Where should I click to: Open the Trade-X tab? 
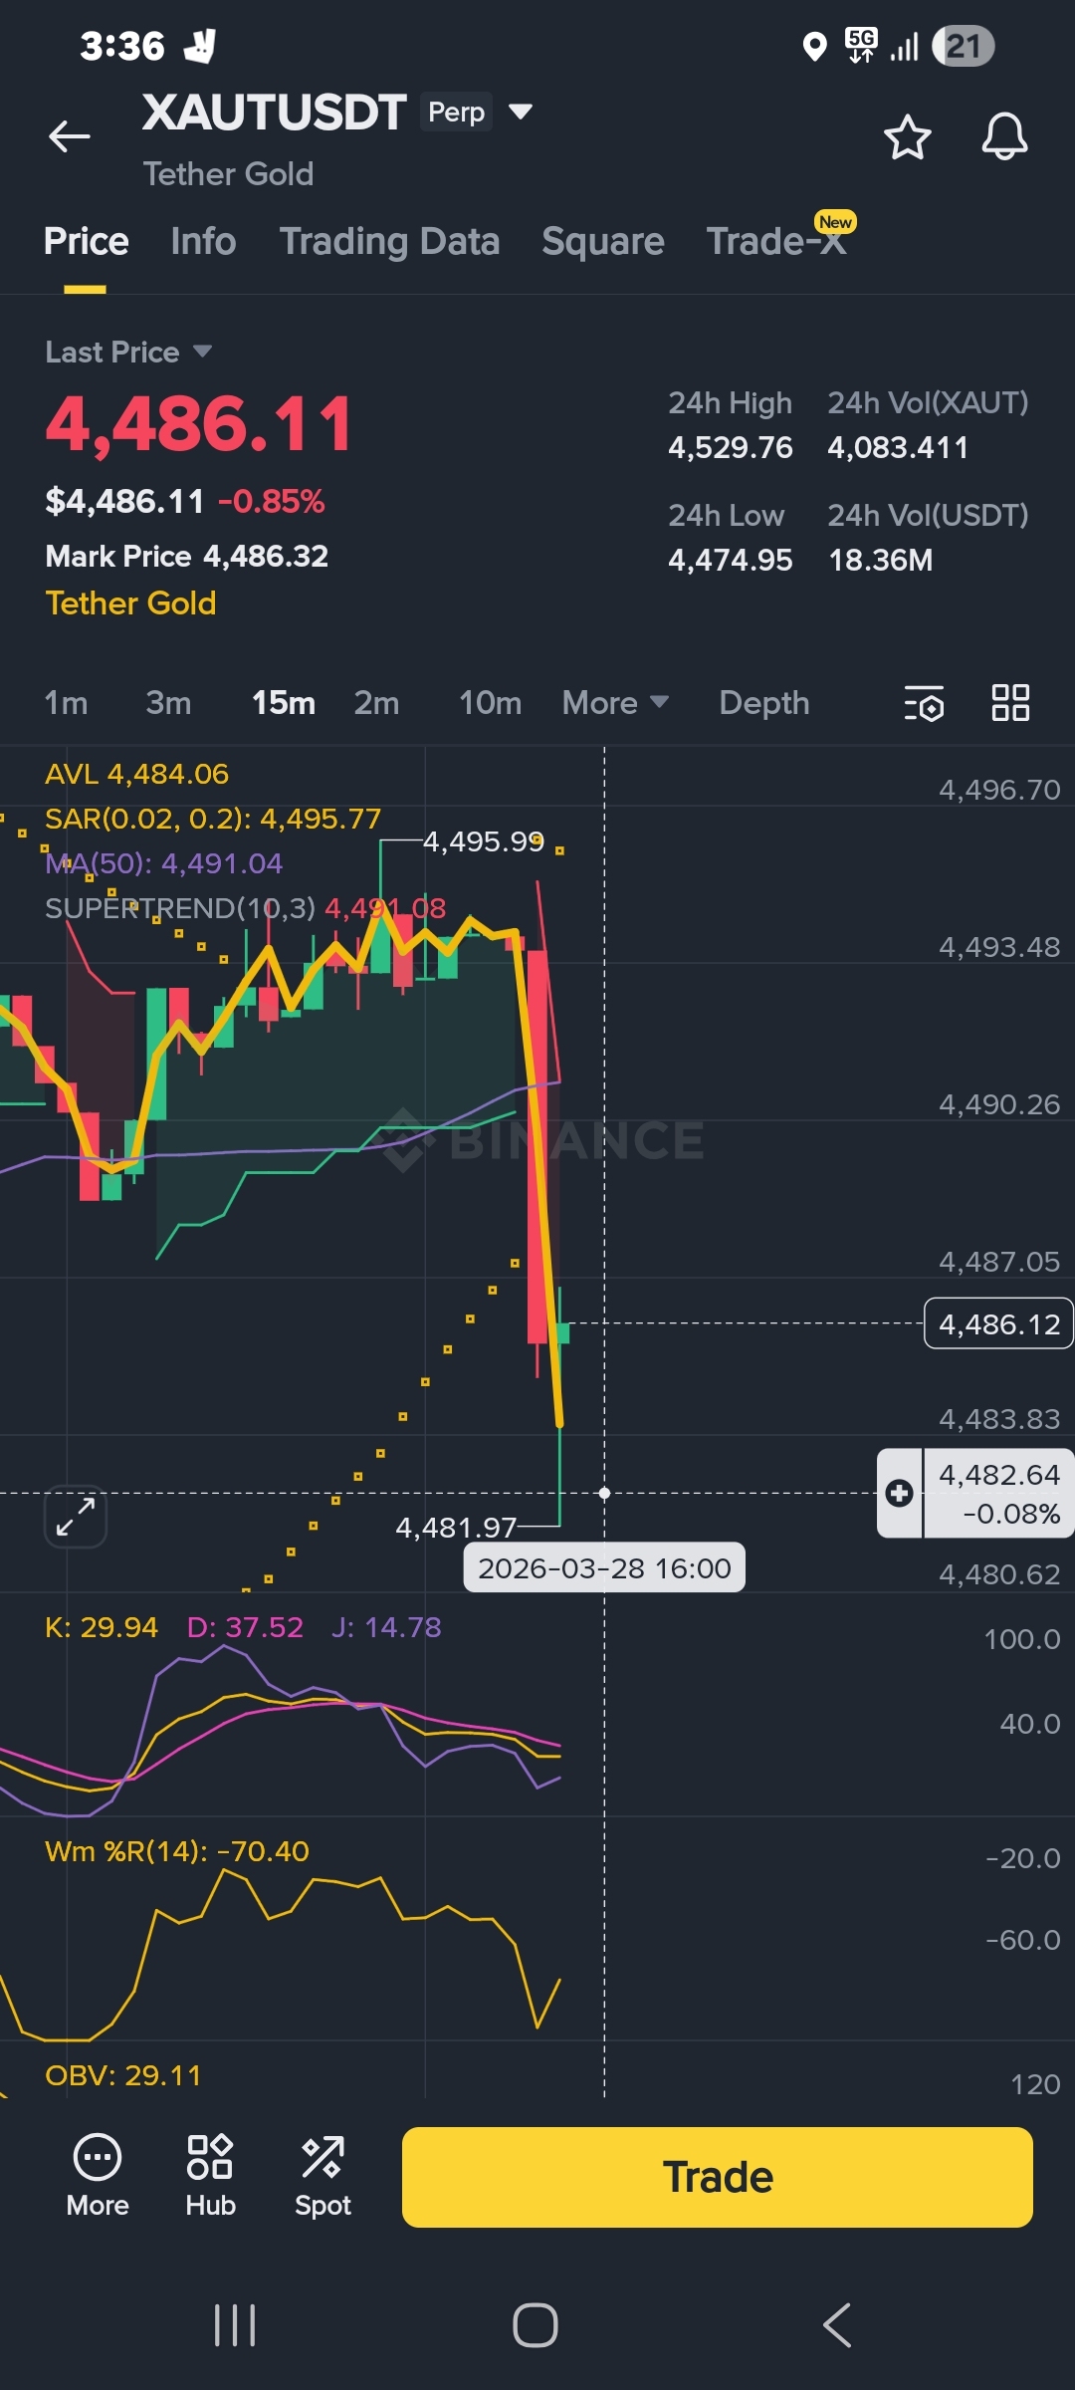[x=776, y=242]
